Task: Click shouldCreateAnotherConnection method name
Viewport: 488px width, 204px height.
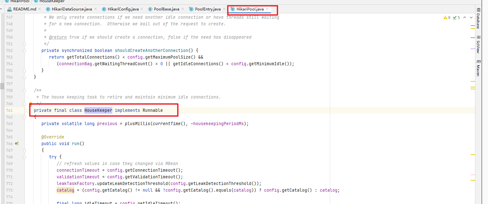Action: [151, 50]
